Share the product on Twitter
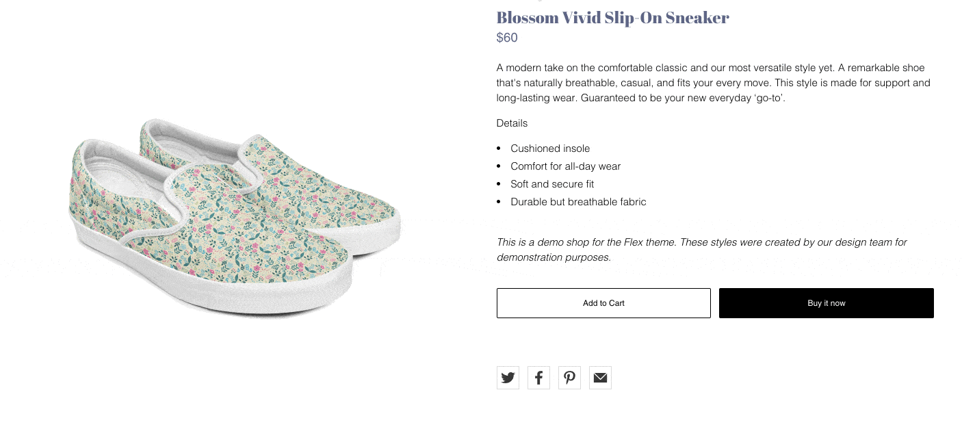This screenshot has height=440, width=962. tap(508, 378)
